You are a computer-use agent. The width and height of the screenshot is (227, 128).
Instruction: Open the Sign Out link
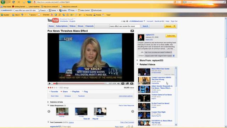coord(174,21)
